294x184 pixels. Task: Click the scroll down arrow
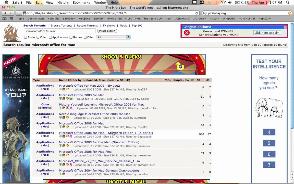coord(292,178)
